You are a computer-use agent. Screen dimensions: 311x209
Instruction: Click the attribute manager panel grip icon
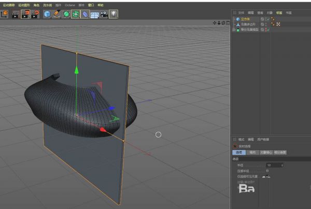[235, 139]
